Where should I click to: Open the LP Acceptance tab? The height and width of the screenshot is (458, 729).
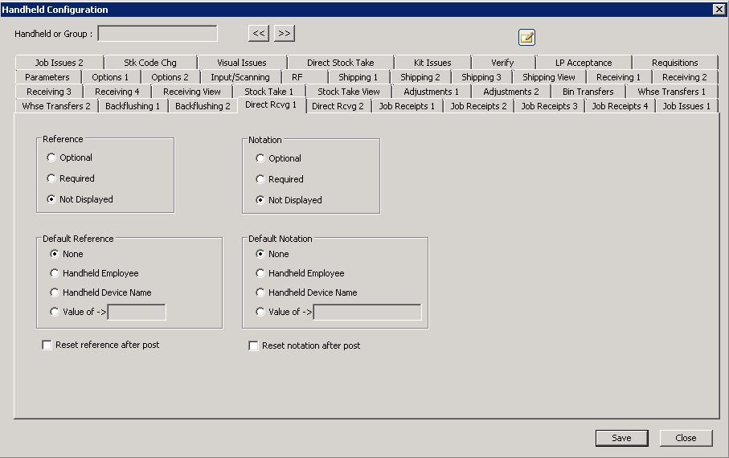pyautogui.click(x=584, y=63)
